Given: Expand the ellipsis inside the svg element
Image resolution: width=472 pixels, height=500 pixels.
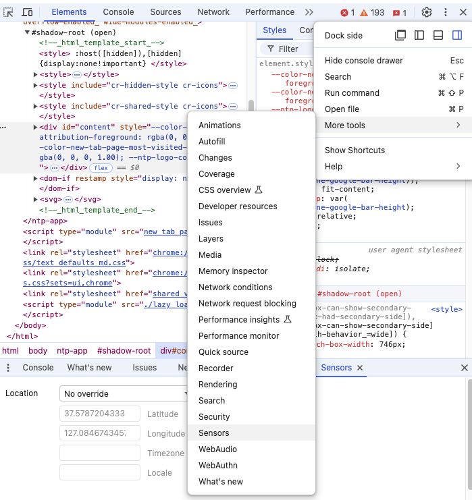Looking at the screenshot, I should (x=68, y=200).
